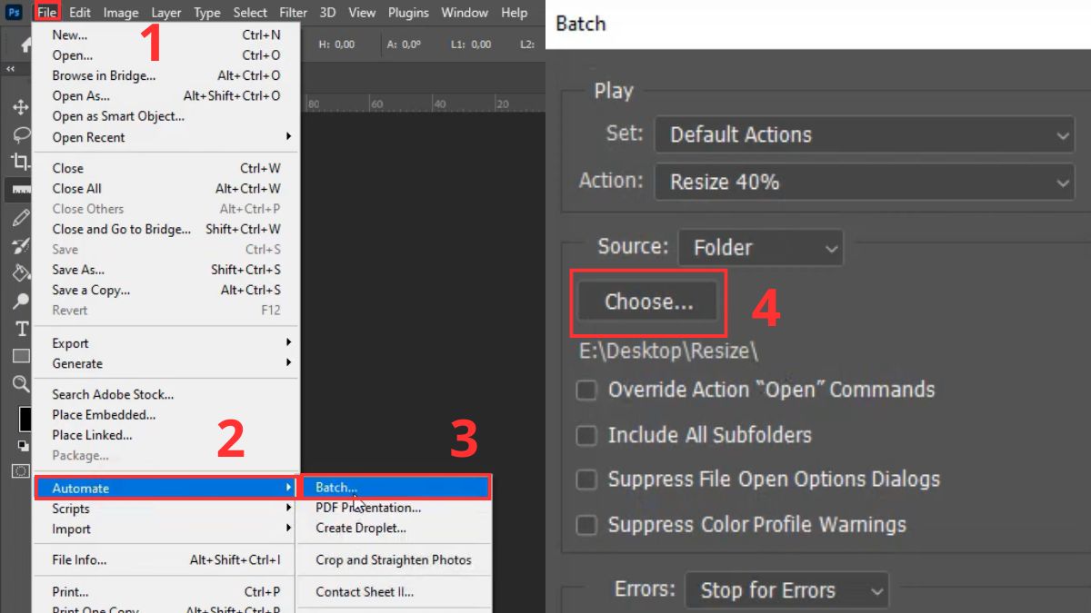The image size is (1091, 613).
Task: Select the Crop tool
Action: coord(20,162)
